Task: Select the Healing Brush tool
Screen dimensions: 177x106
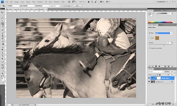Action: (2, 30)
